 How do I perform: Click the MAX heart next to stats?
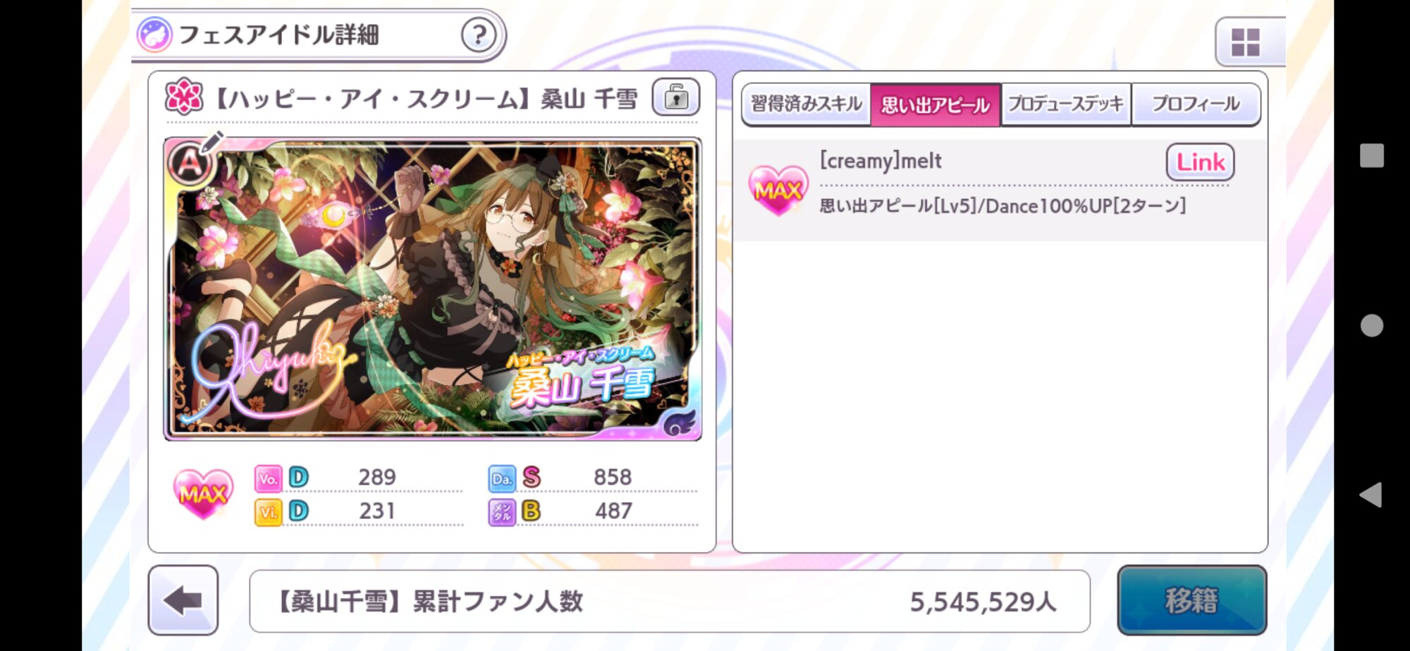203,494
